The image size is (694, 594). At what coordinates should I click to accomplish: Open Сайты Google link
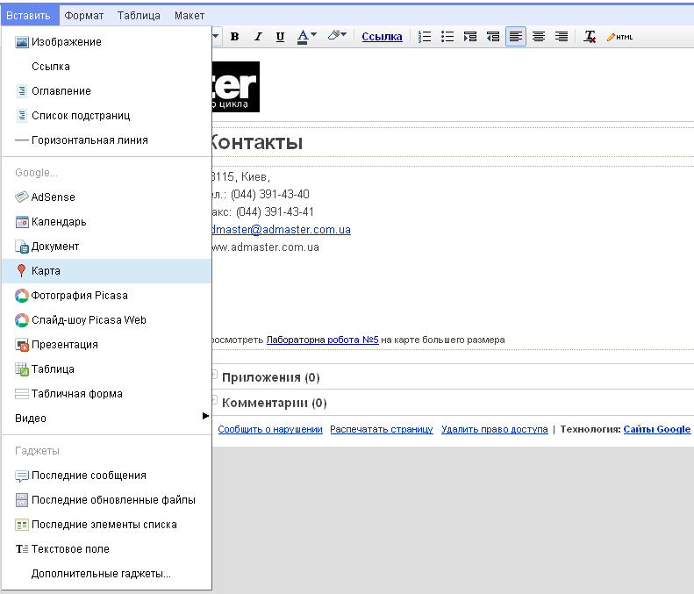coord(657,429)
